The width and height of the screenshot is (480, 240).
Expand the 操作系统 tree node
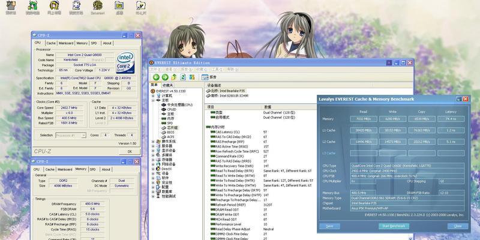pos(153,142)
